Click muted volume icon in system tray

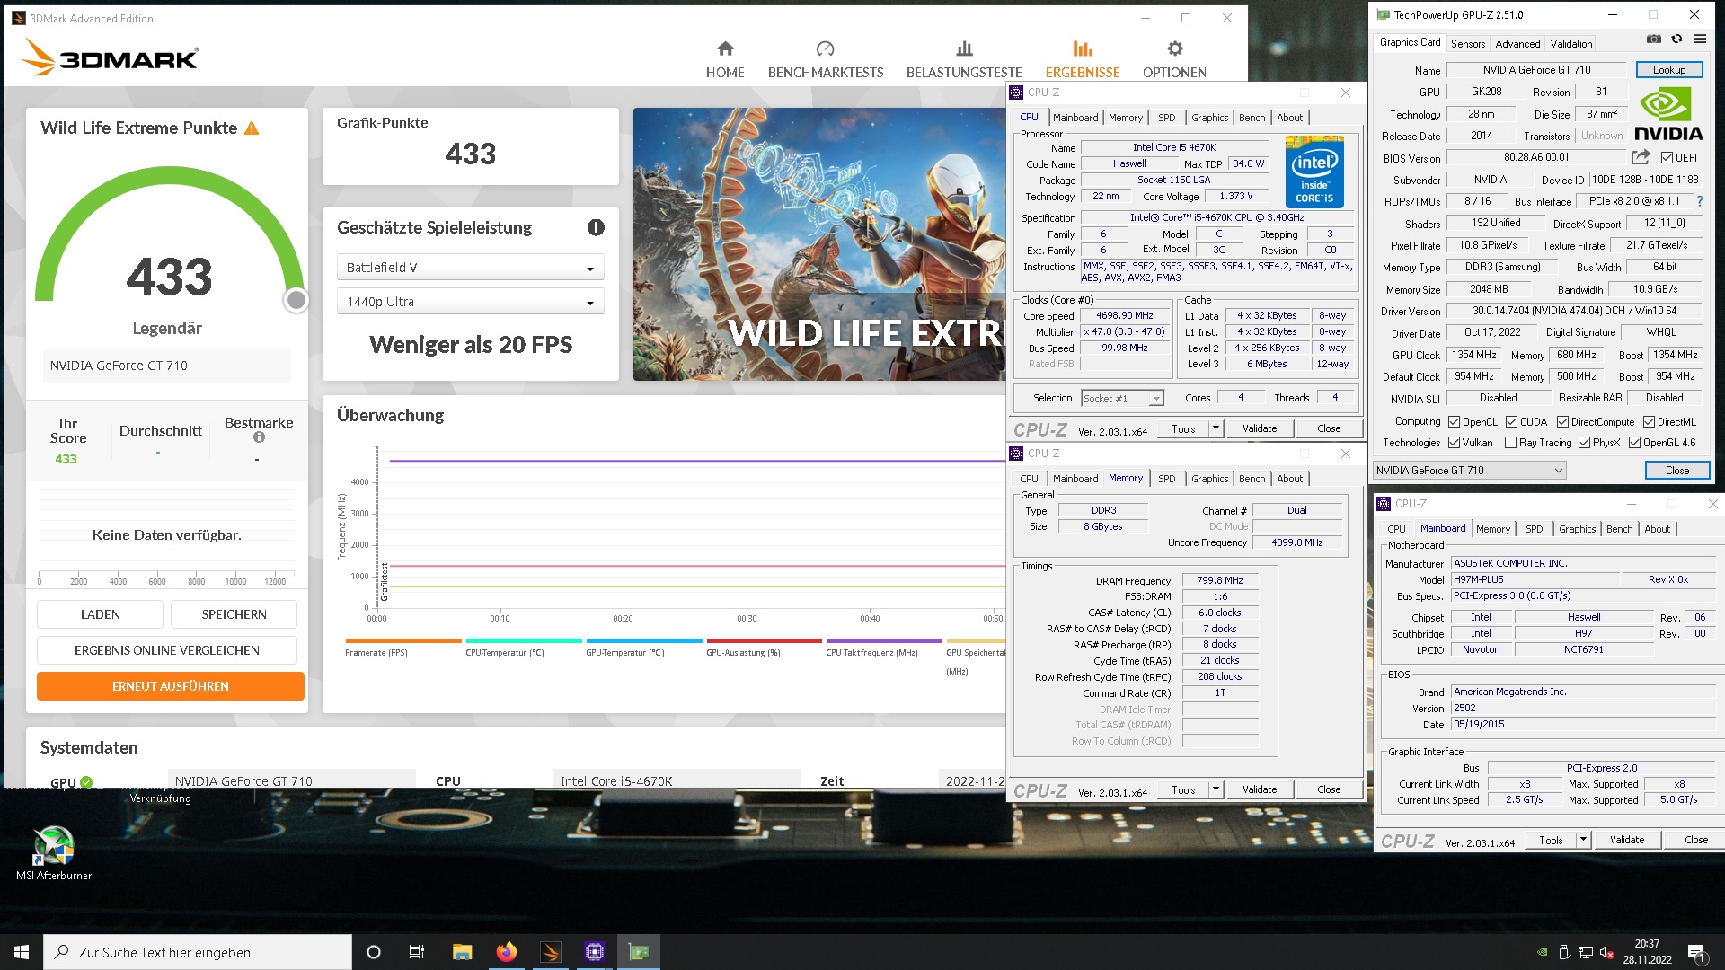pyautogui.click(x=1607, y=952)
